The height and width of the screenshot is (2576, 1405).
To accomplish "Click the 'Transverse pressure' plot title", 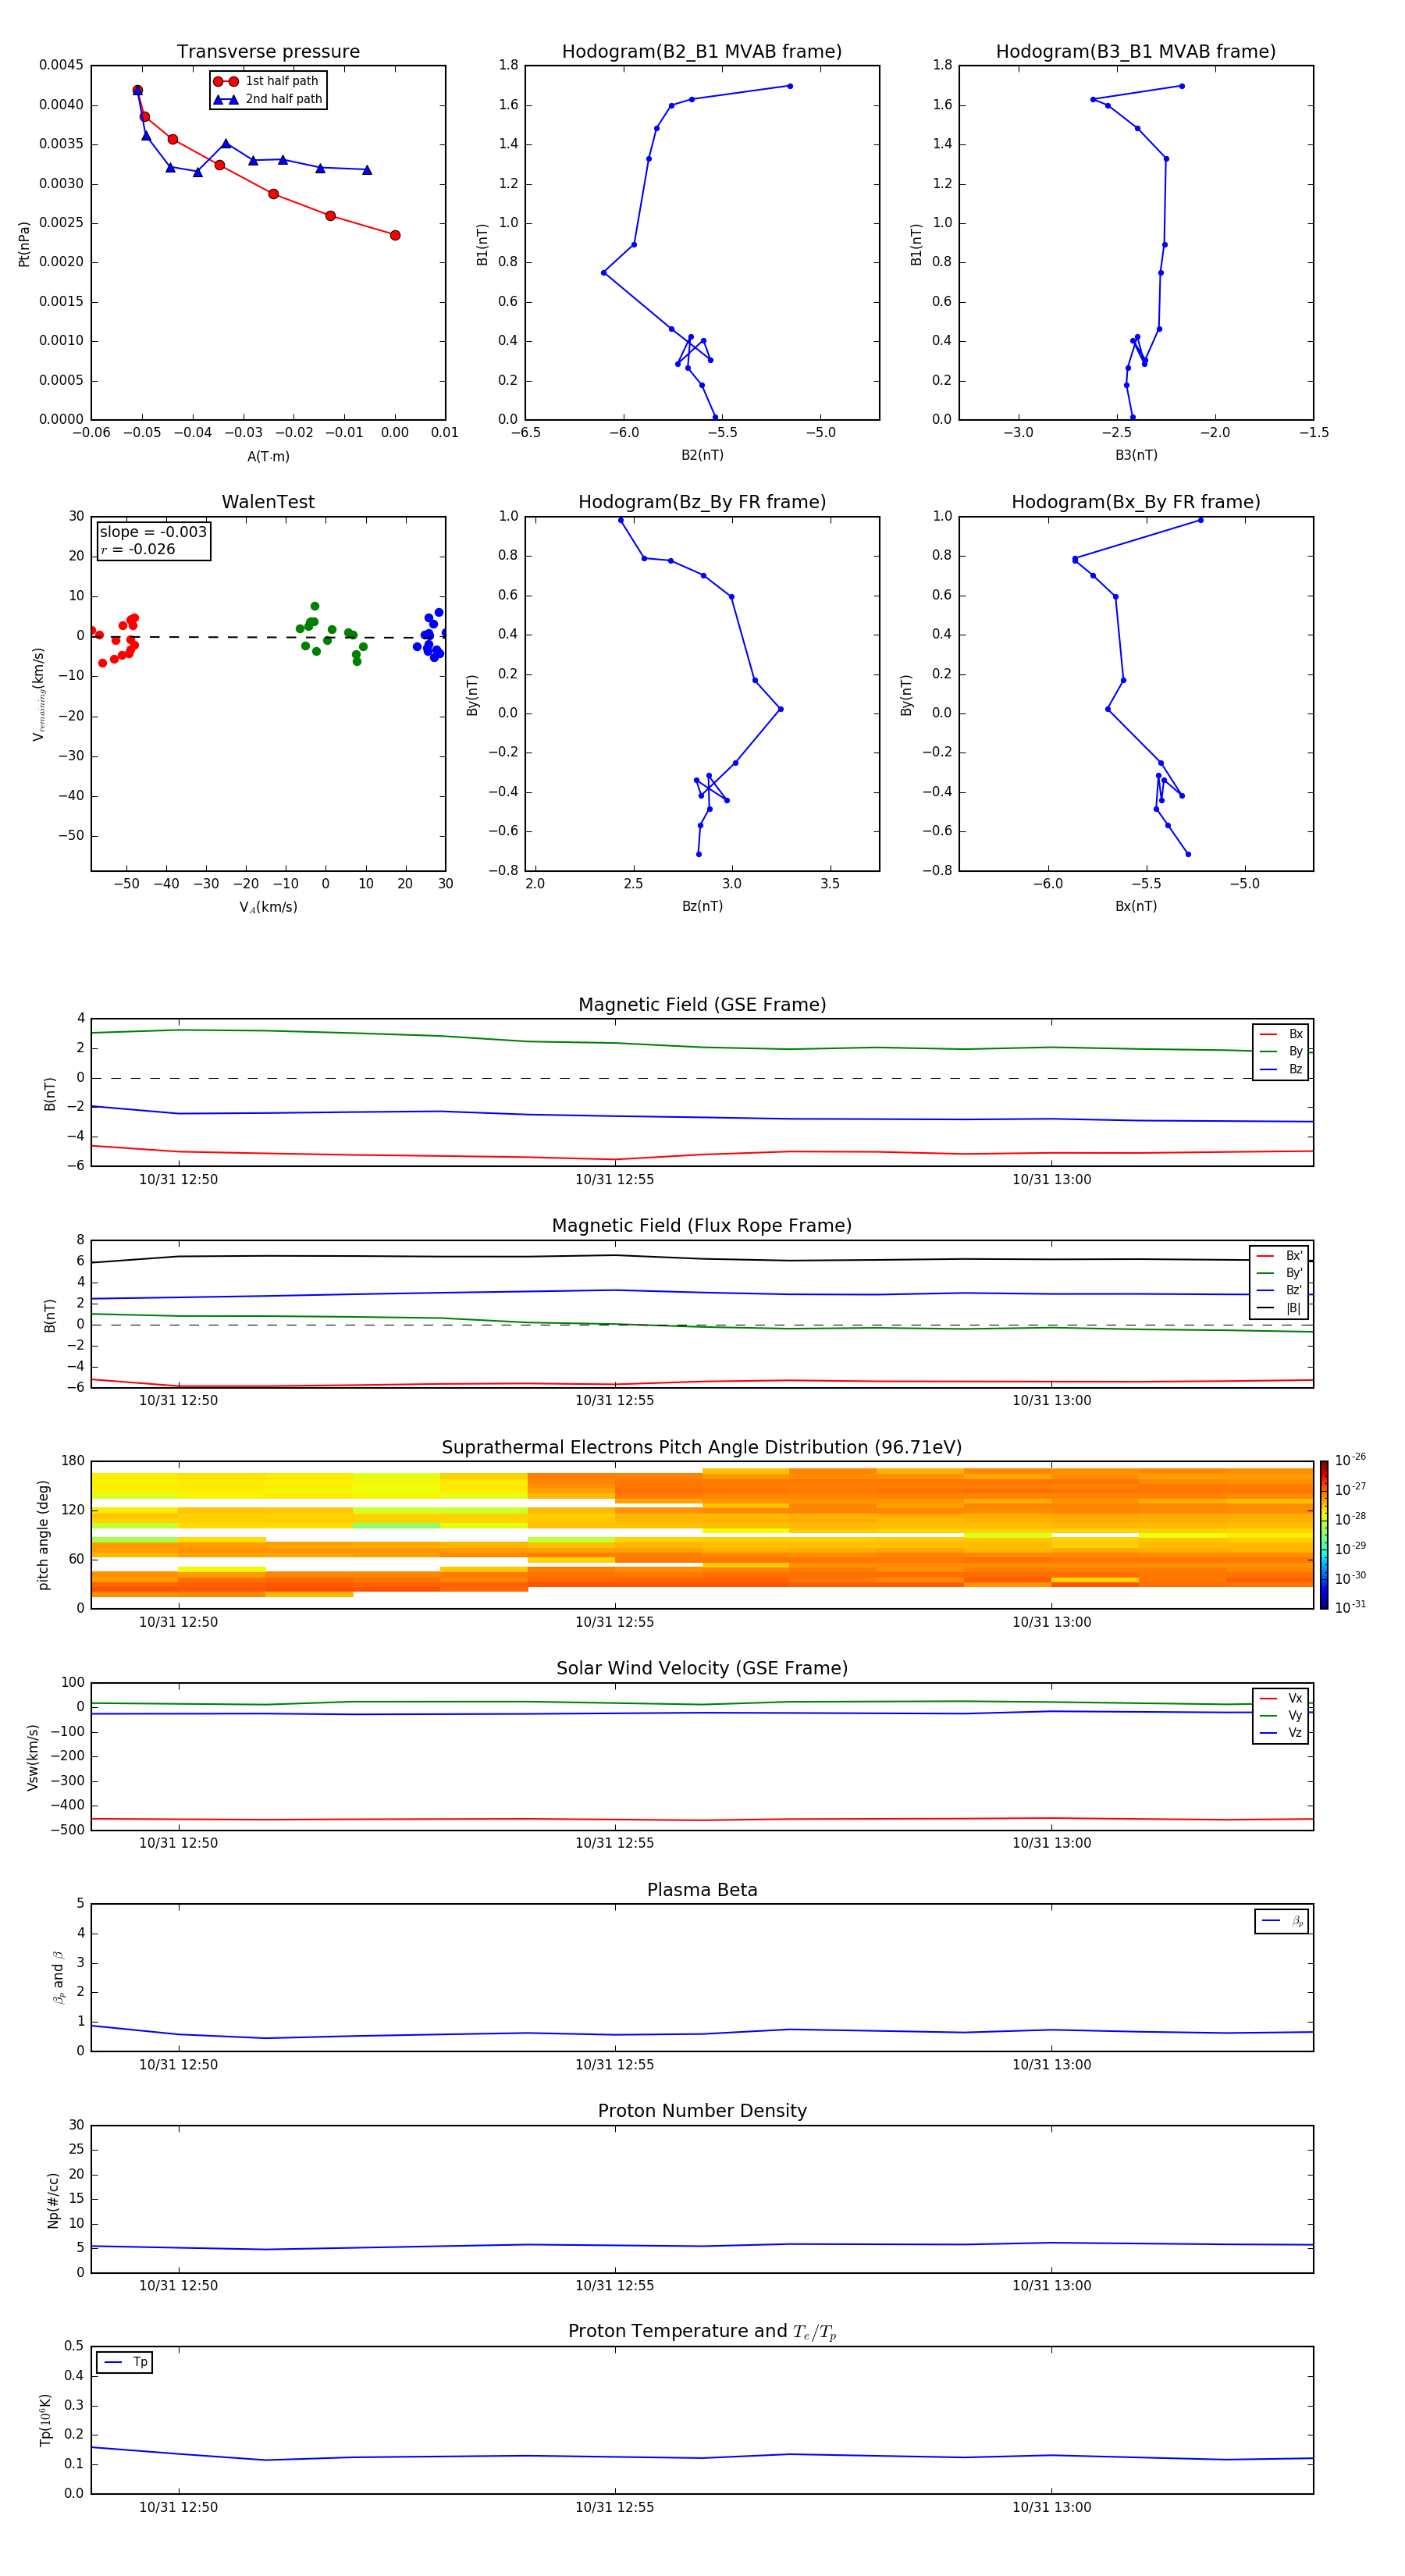I will coord(268,52).
